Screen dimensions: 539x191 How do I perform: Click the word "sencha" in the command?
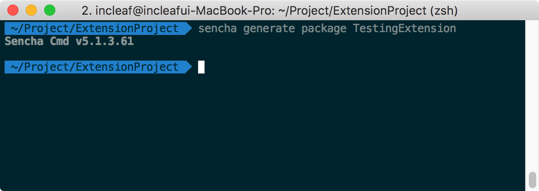[x=217, y=28]
